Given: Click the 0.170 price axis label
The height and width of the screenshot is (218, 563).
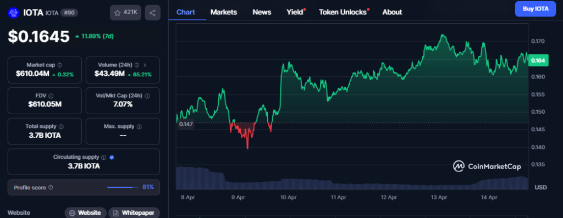Looking at the screenshot, I should 538,42.
